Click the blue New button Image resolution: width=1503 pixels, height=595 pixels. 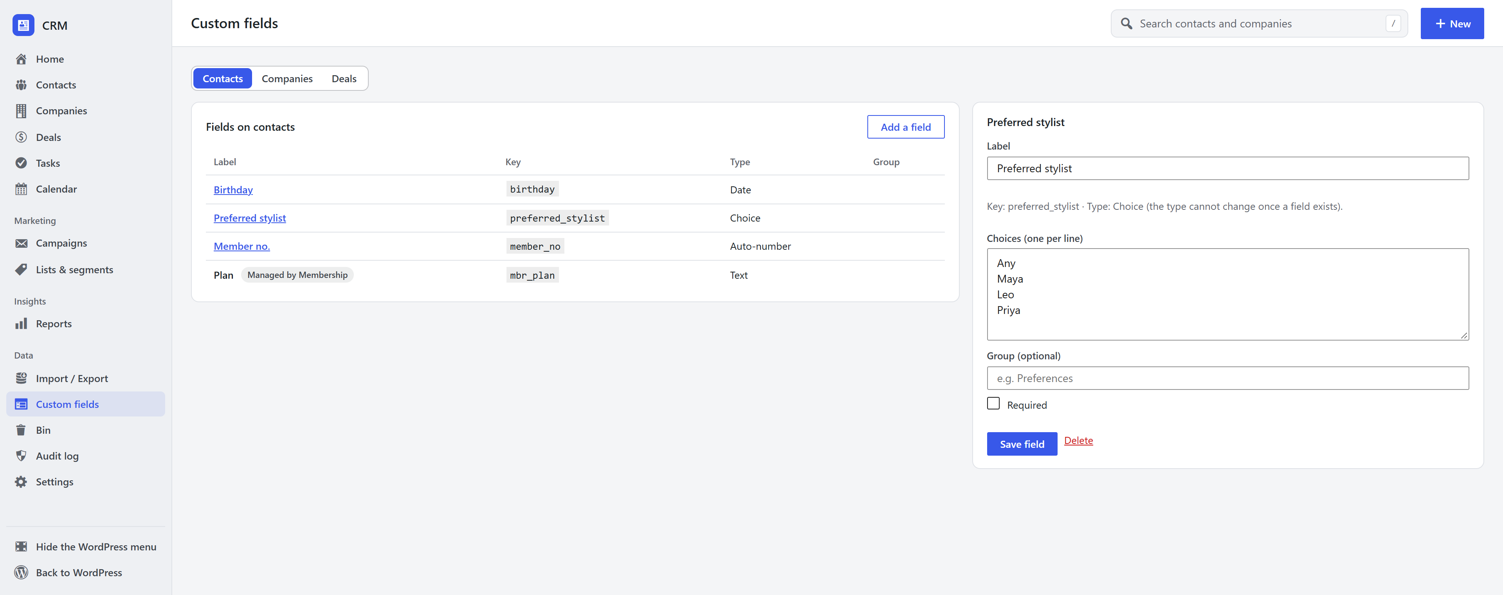1452,23
